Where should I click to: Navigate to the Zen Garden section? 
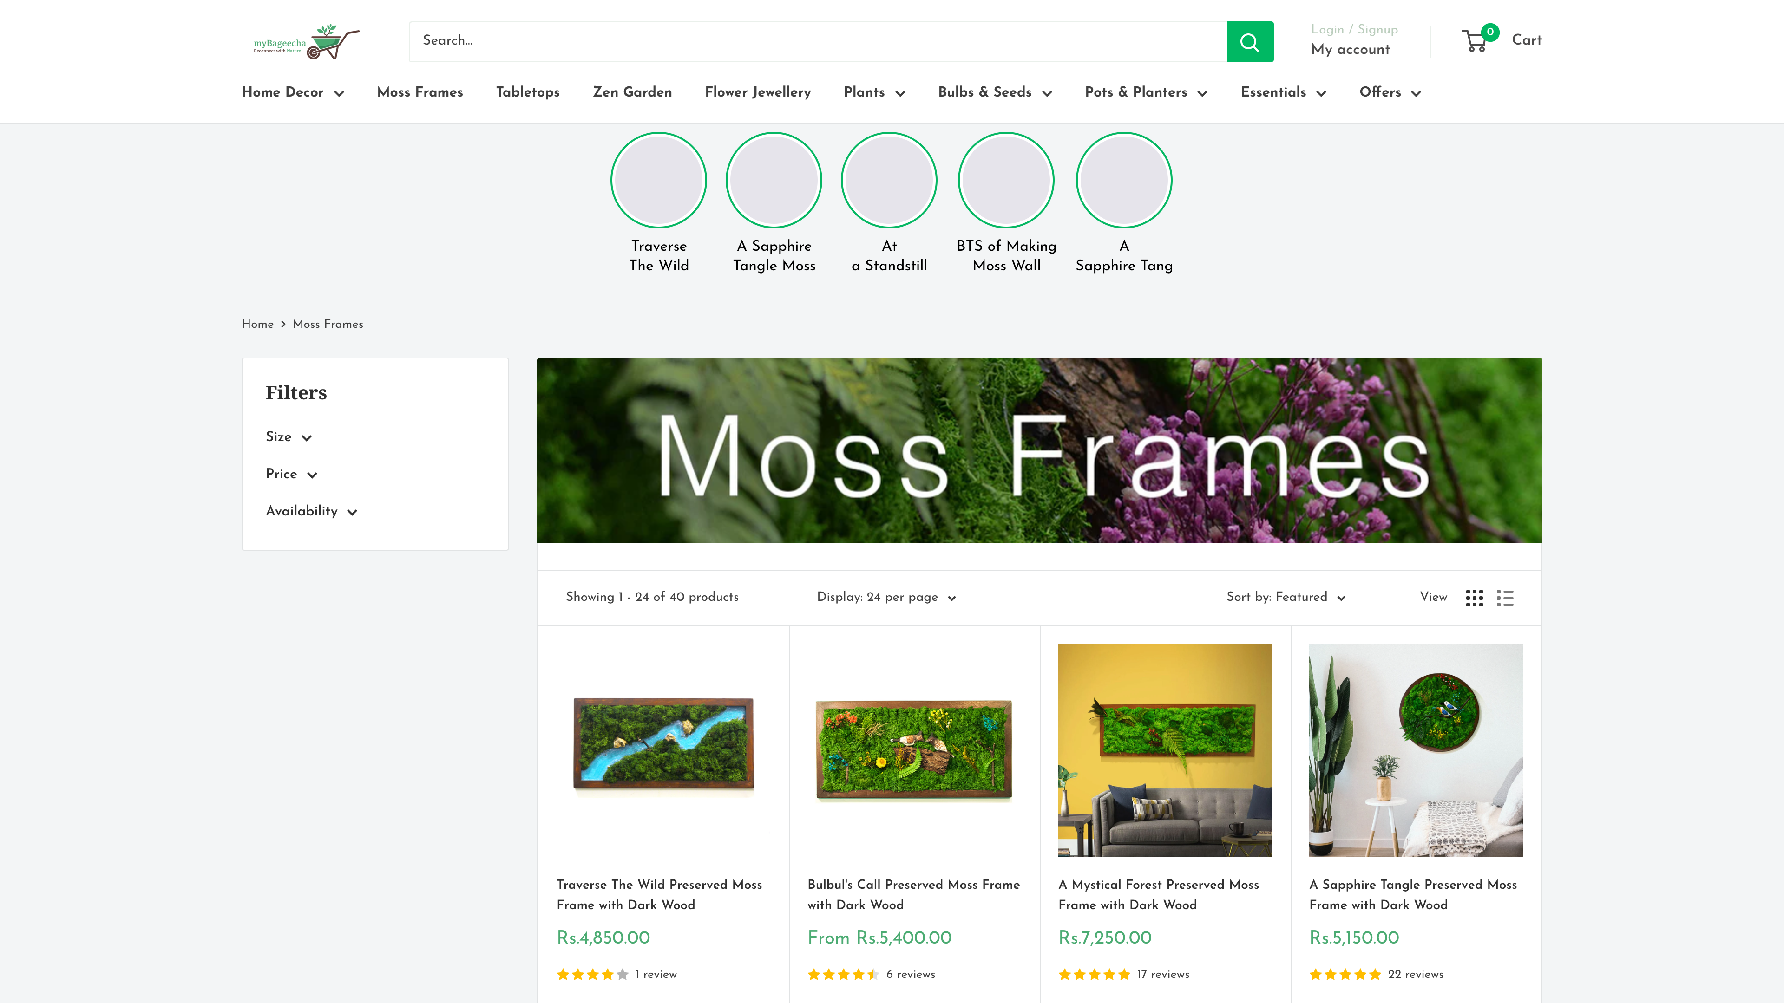pyautogui.click(x=632, y=93)
